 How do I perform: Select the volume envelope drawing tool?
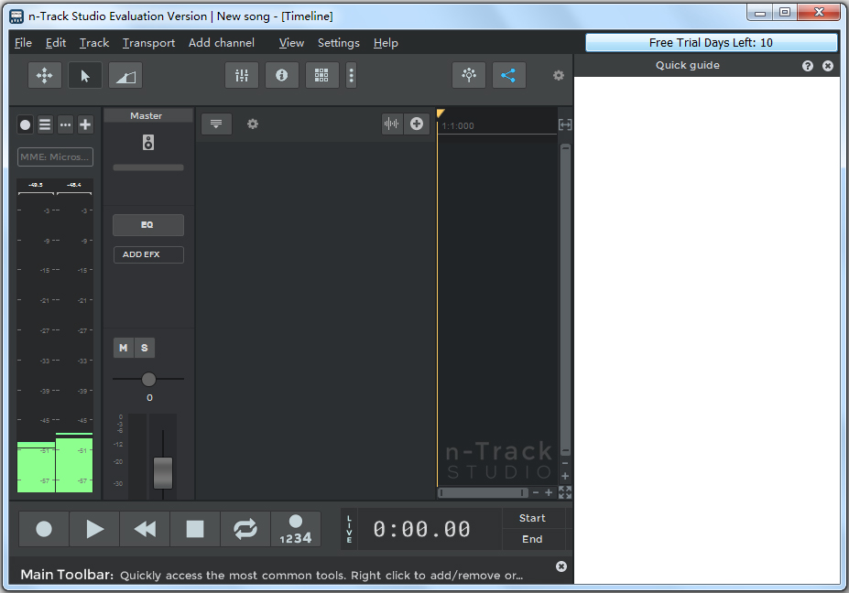(125, 75)
